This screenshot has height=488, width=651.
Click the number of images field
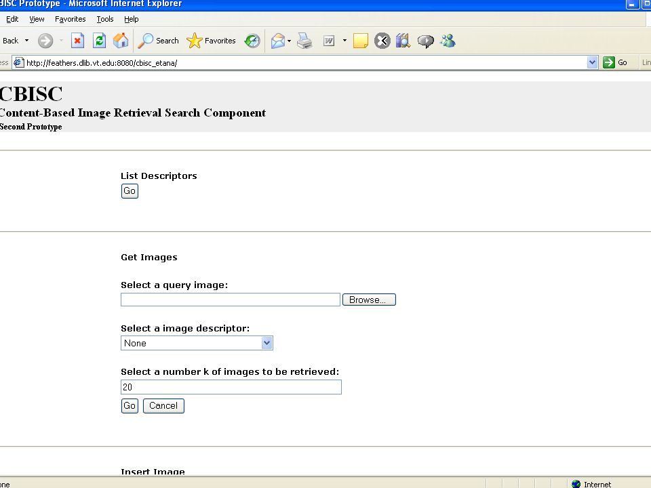tap(231, 387)
